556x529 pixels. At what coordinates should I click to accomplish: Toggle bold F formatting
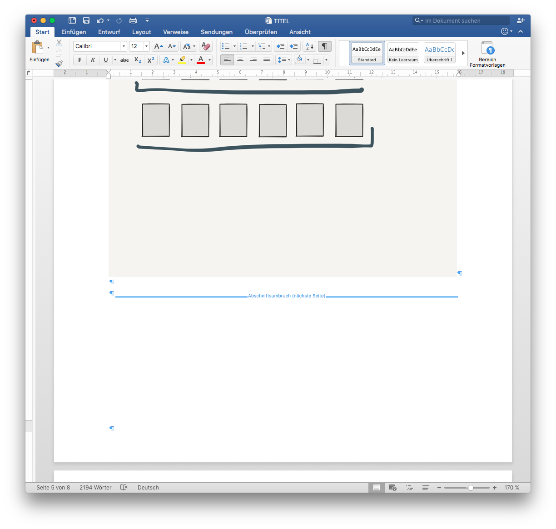80,60
